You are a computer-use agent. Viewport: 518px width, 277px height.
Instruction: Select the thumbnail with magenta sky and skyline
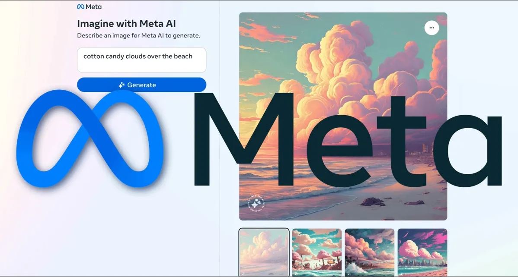[422, 252]
